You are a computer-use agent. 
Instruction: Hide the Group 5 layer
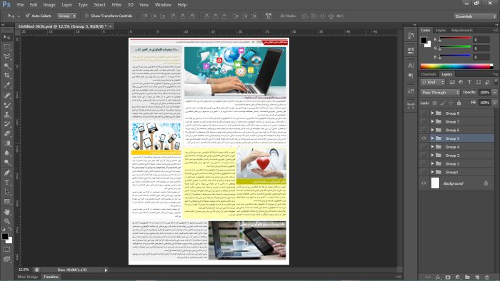tap(424, 138)
